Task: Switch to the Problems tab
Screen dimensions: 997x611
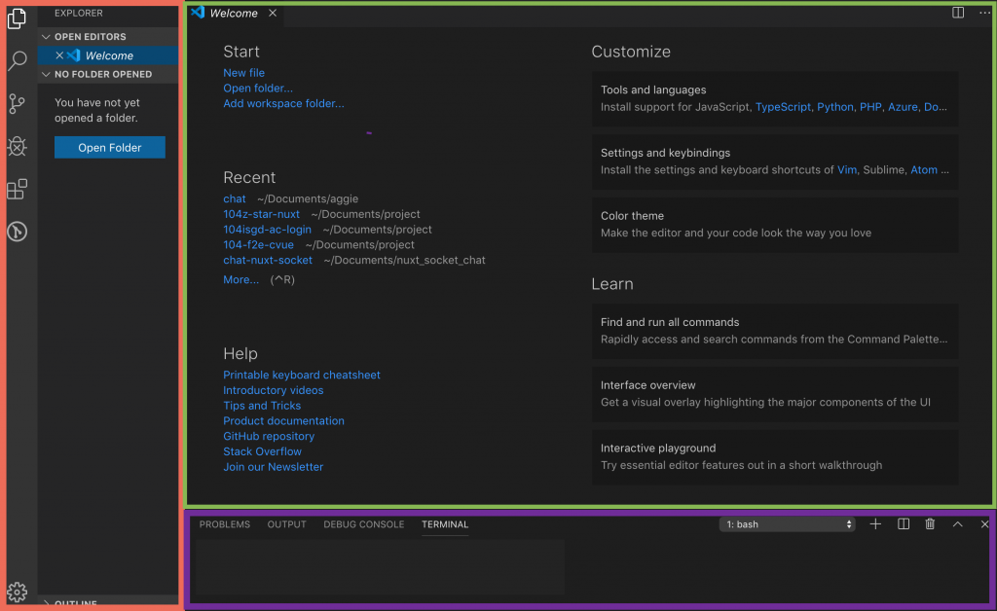Action: (x=225, y=524)
